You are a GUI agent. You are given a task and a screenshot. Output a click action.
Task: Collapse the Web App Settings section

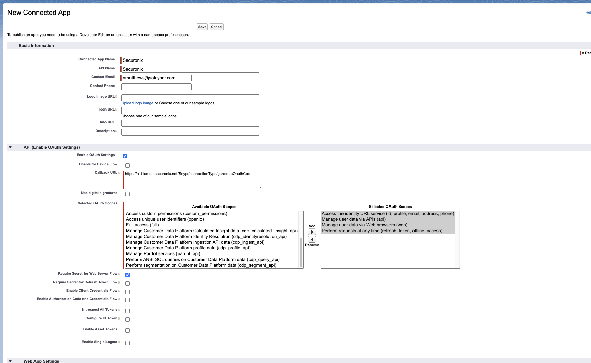click(10, 361)
